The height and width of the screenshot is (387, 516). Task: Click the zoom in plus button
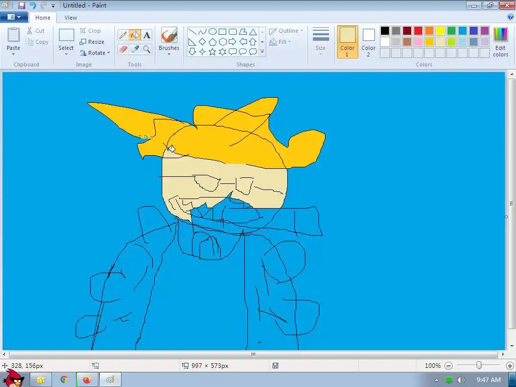click(x=510, y=366)
